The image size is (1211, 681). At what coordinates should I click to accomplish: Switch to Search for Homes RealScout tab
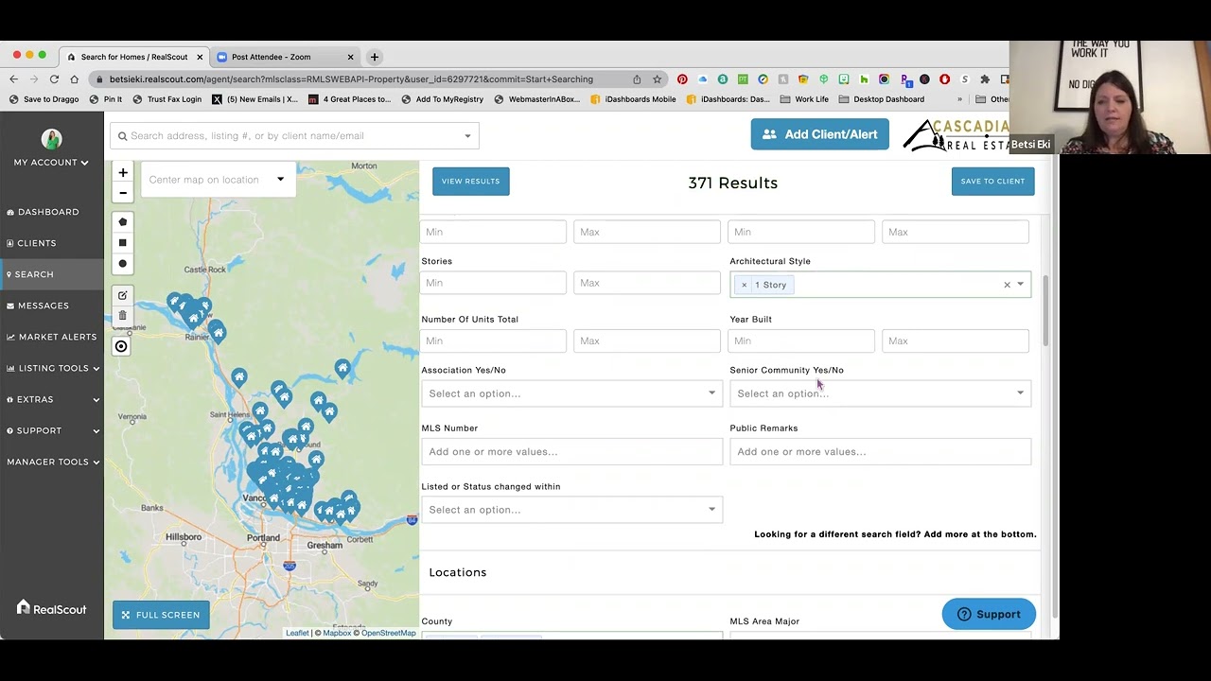click(x=134, y=57)
